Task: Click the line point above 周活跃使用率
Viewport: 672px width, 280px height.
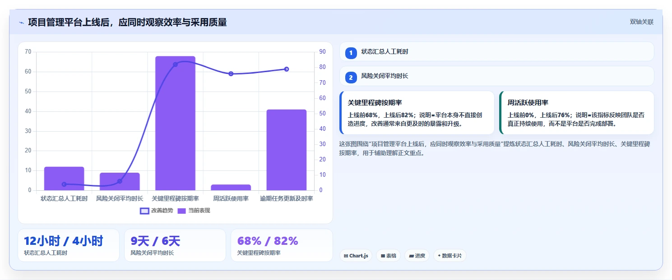Action: pos(231,73)
